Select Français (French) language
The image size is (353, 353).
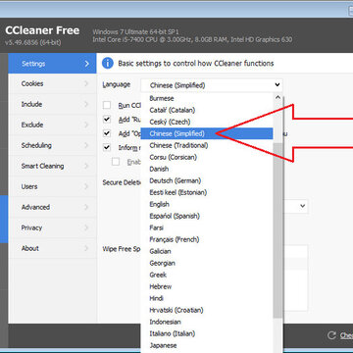[207, 239]
